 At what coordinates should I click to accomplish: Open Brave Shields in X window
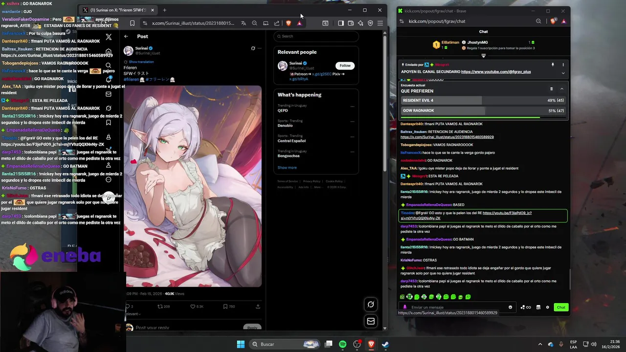point(289,23)
